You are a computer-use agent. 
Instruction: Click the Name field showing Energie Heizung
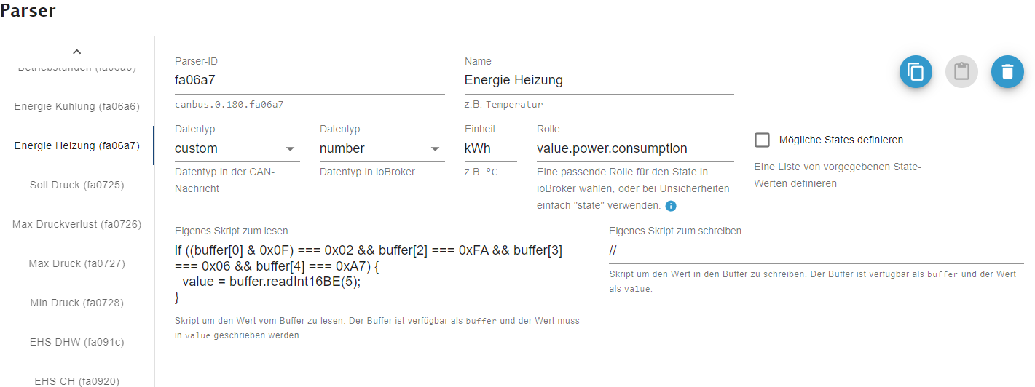pyautogui.click(x=599, y=80)
